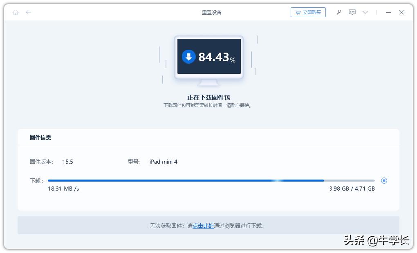Click the monitor showing 84.43% progress
Viewport: 417px width, 253px height.
[208, 57]
